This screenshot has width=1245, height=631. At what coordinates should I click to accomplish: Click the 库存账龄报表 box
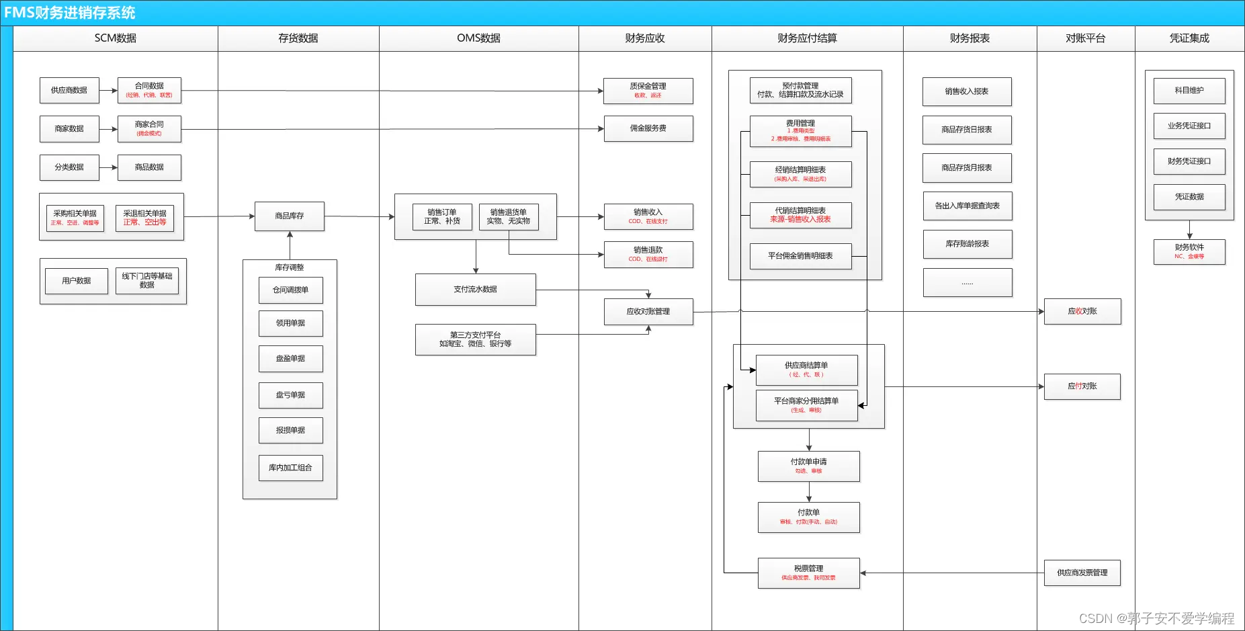(x=968, y=244)
